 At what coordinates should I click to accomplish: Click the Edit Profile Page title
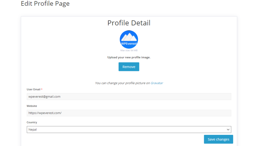coord(45,4)
